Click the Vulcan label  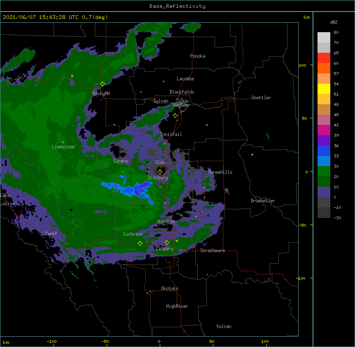pyautogui.click(x=224, y=327)
